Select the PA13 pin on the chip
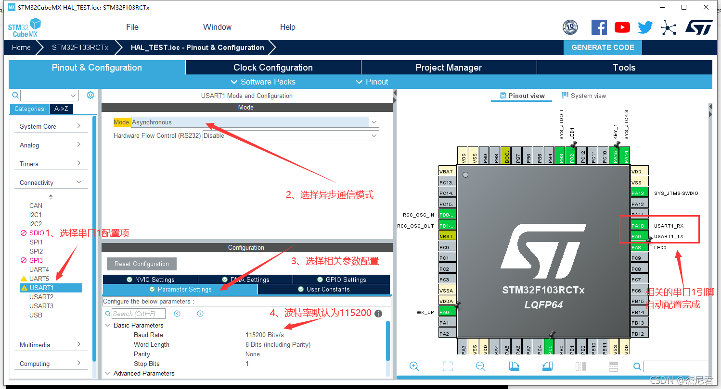The image size is (721, 389). pyautogui.click(x=639, y=193)
